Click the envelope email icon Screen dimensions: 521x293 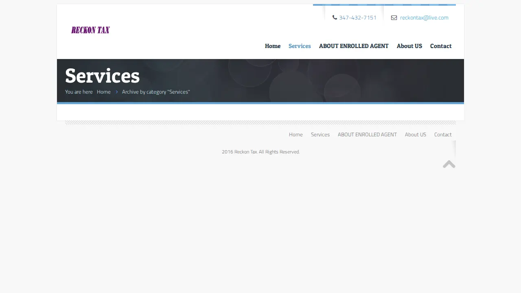click(394, 17)
